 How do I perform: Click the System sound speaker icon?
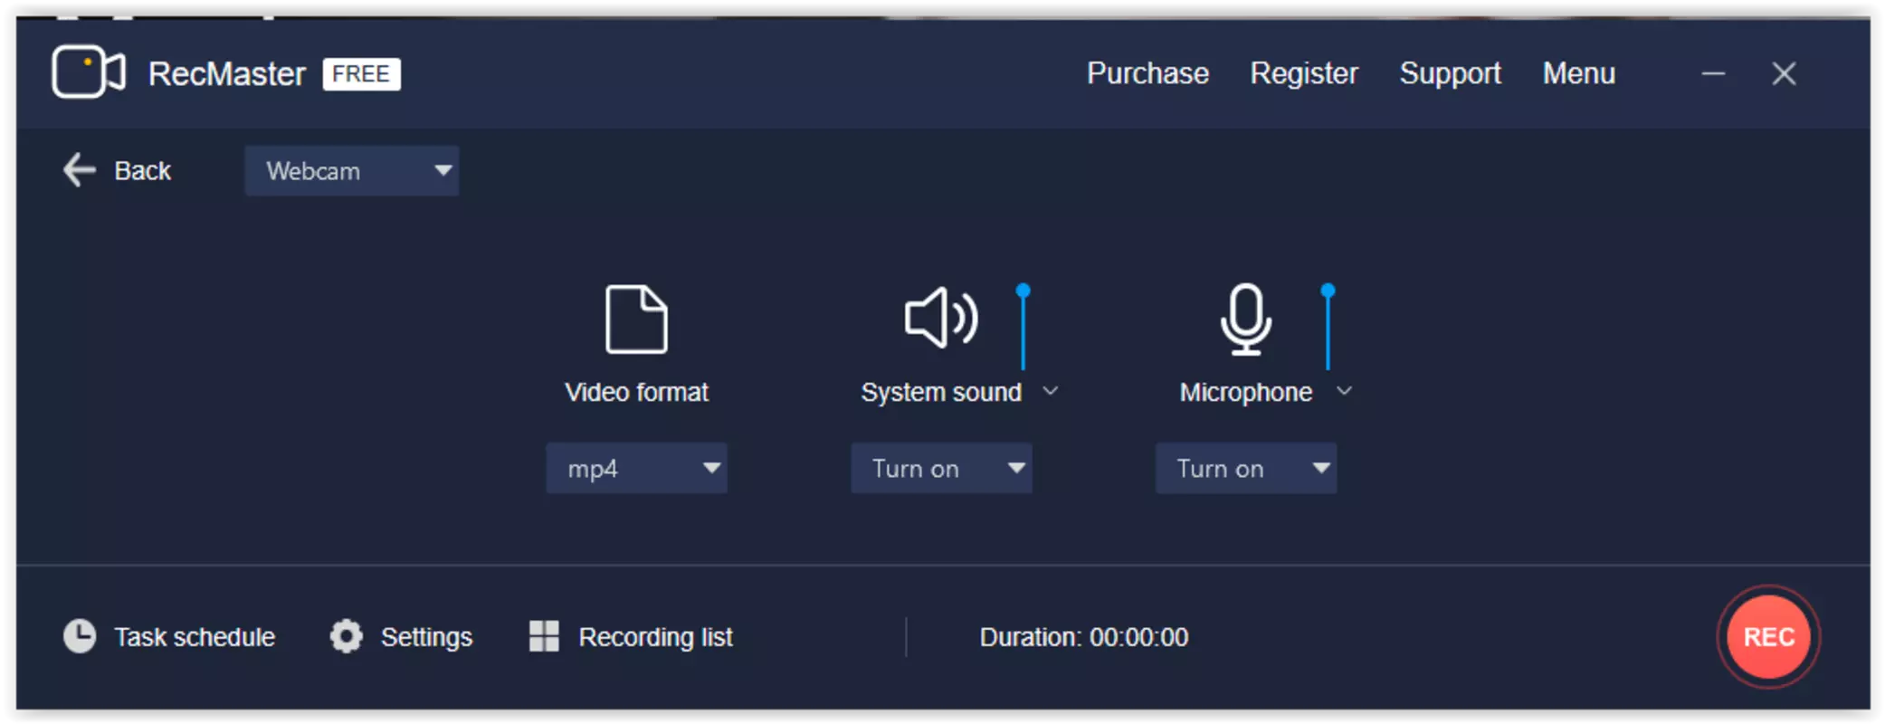941,318
